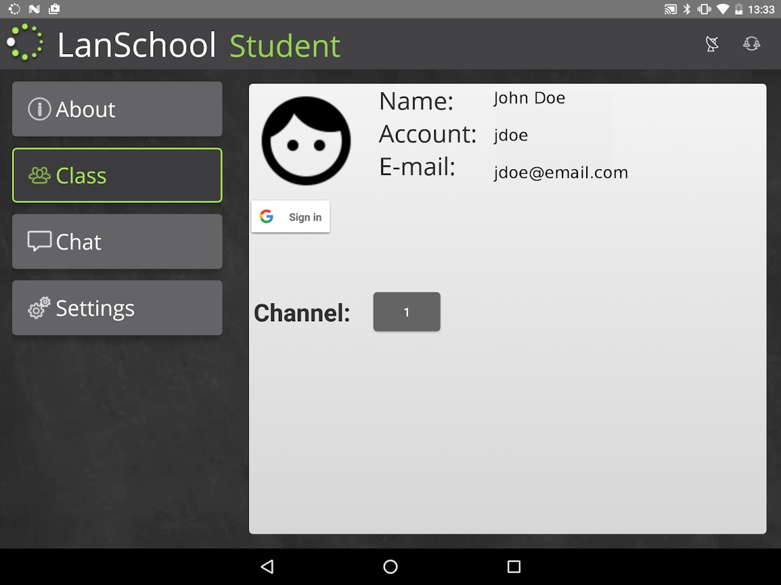Click the Wi-Fi icon in the status bar
The width and height of the screenshot is (781, 585).
[723, 9]
